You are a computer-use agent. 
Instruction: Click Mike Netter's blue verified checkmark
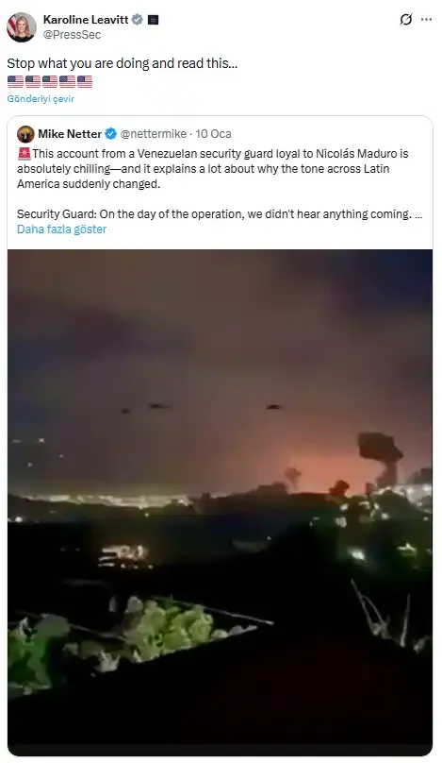click(x=111, y=134)
